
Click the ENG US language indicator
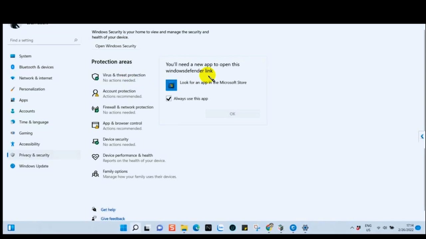(368, 228)
